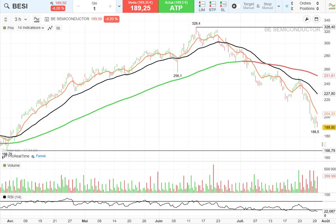Select the LIM limit order icon
Viewport: 336px width, 224px height.
(x=202, y=6)
